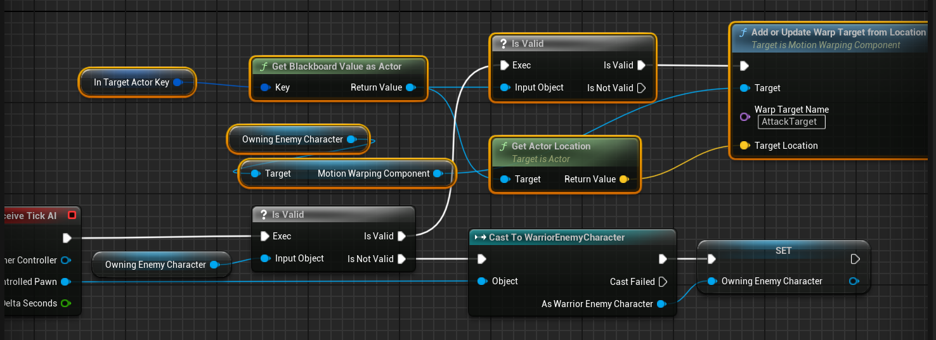
Task: Click the Target Location yellow input pin
Action: [x=744, y=146]
